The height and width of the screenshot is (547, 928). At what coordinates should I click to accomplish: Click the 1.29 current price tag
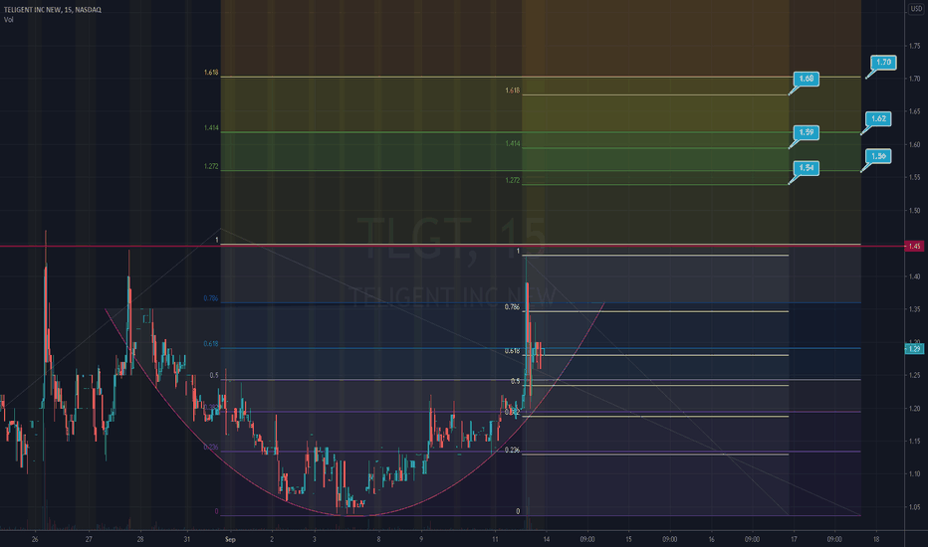pos(915,349)
